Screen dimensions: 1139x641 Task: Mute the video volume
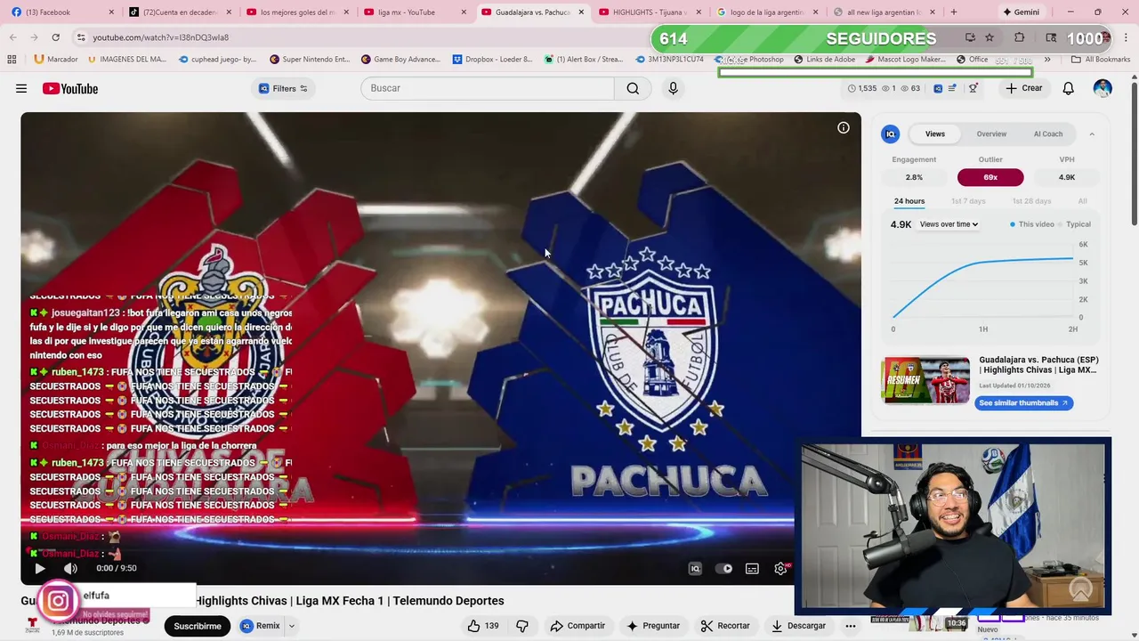70,568
